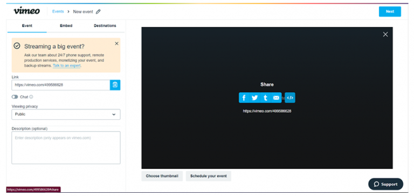Toggle the Chat switch
This screenshot has width=414, height=196.
coord(15,97)
